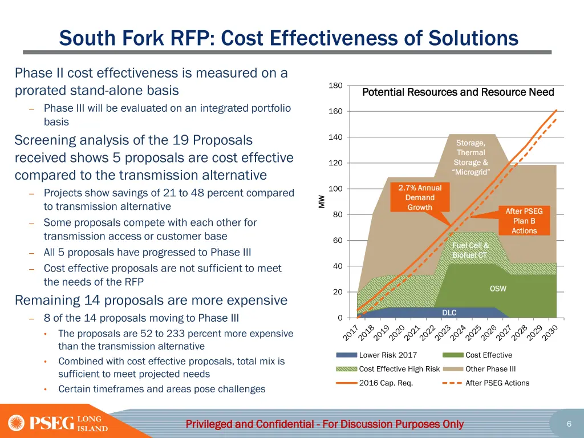
Task: Click the '2027' x-axis year label
Action: [x=504, y=332]
